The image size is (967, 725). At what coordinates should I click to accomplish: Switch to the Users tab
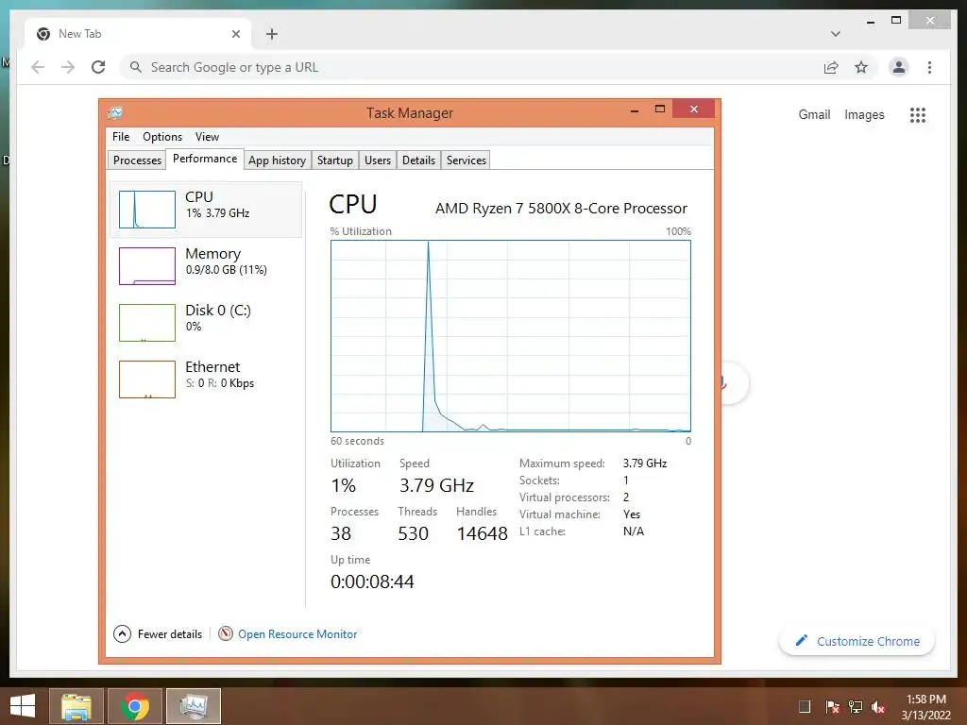coord(378,160)
